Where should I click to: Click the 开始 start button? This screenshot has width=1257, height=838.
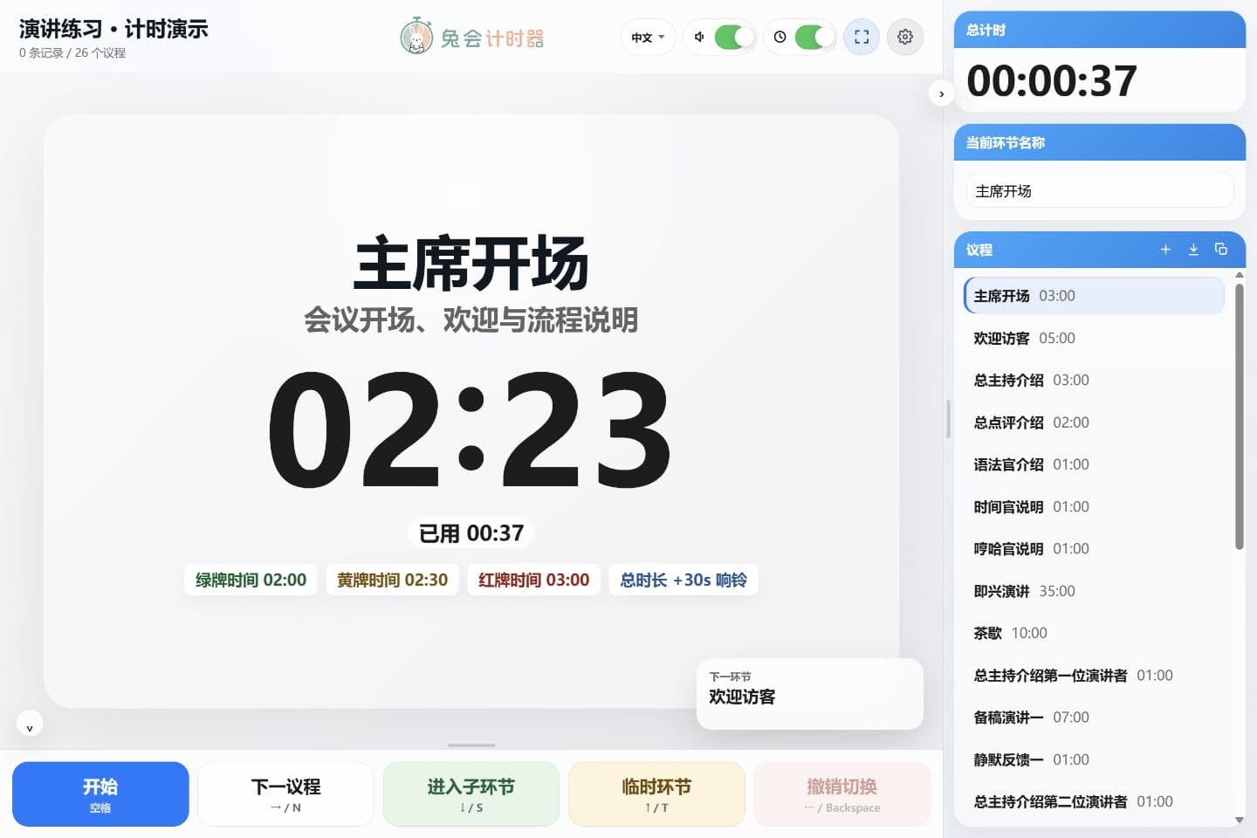[100, 793]
